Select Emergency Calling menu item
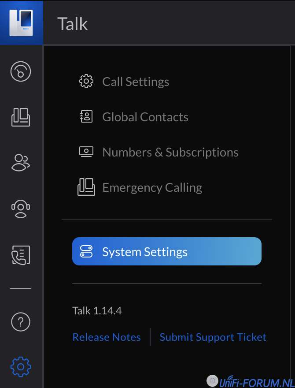295x388 pixels. click(152, 187)
